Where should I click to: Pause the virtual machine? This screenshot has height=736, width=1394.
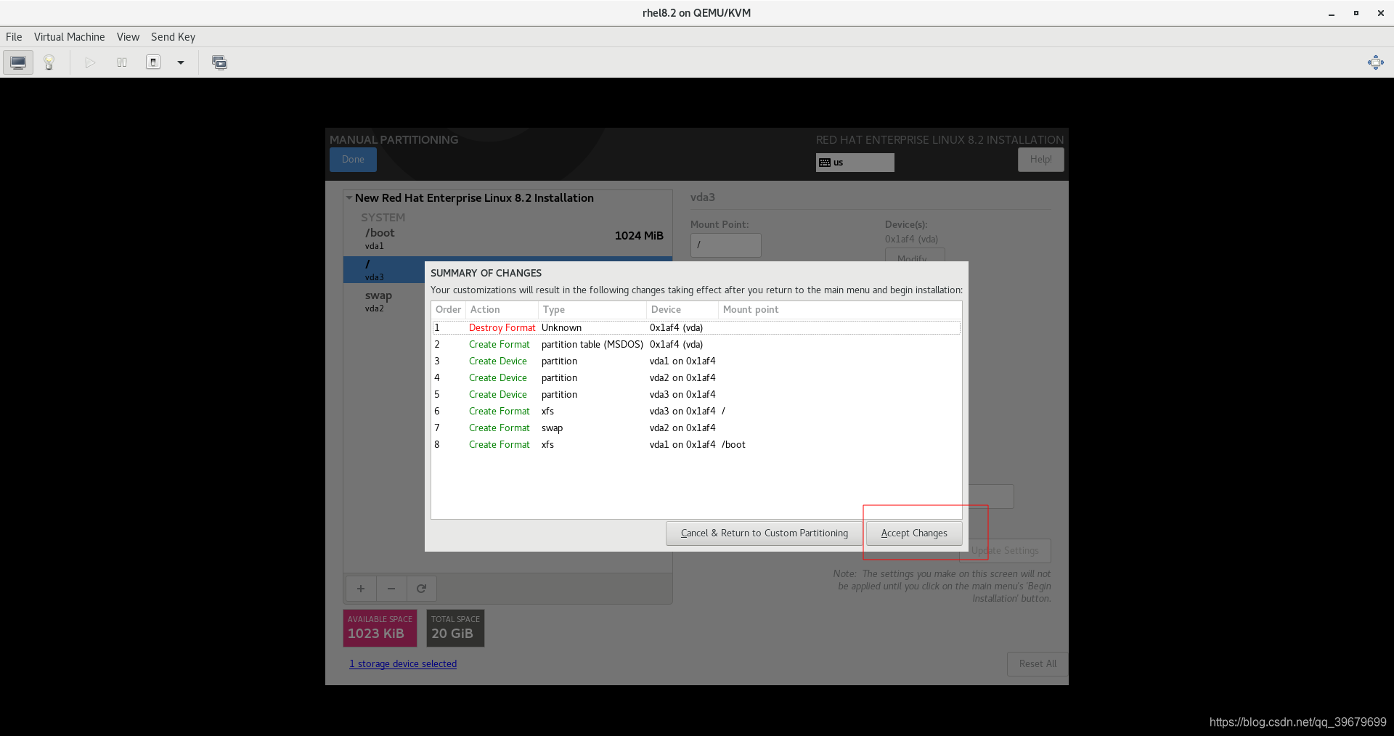click(x=122, y=62)
